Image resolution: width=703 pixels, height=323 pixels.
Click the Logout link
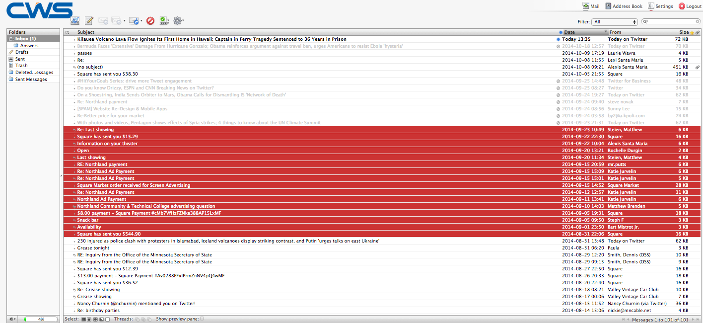pos(690,6)
